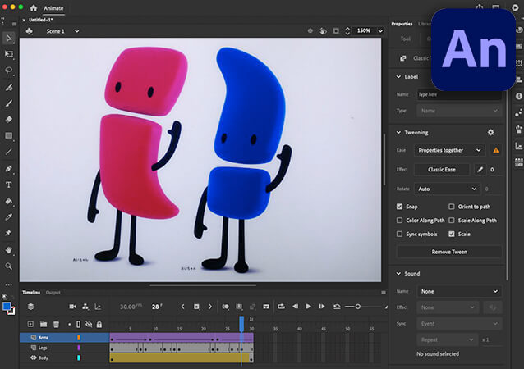Click the Classic Ease button
Viewport: 524px width, 369px height.
pyautogui.click(x=441, y=170)
